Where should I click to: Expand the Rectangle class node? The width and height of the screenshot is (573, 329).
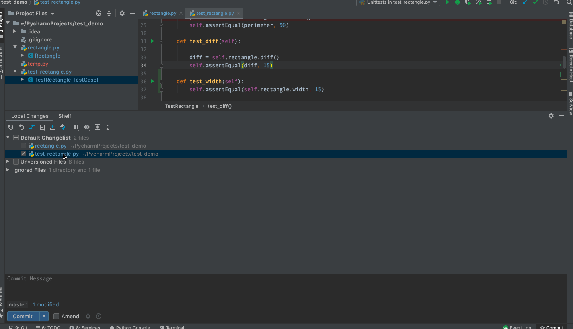pos(22,56)
